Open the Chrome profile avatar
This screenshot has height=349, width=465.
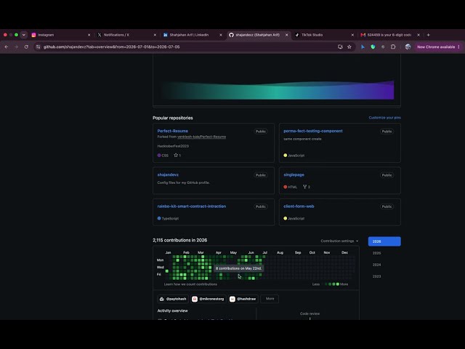[408, 47]
